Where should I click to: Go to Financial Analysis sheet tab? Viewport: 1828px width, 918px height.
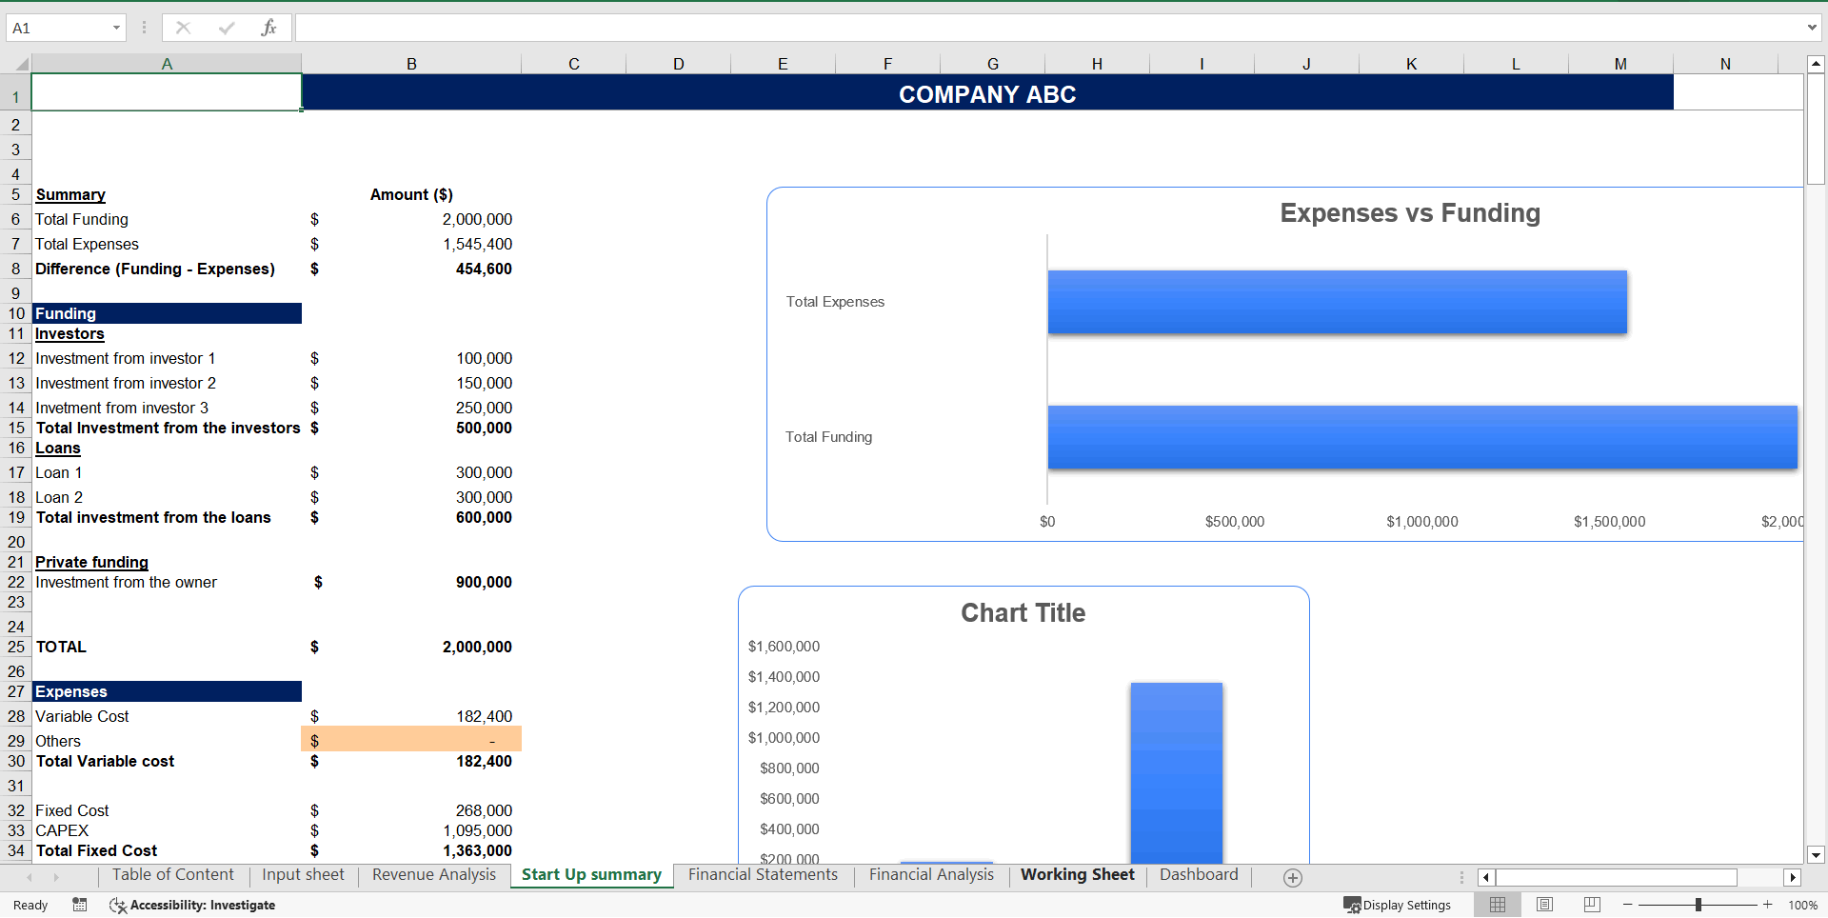931,874
